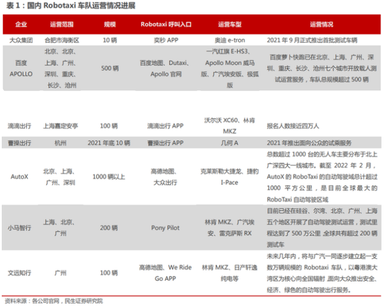Click the '100 辆' cell in 文远知行 row

[109, 273]
